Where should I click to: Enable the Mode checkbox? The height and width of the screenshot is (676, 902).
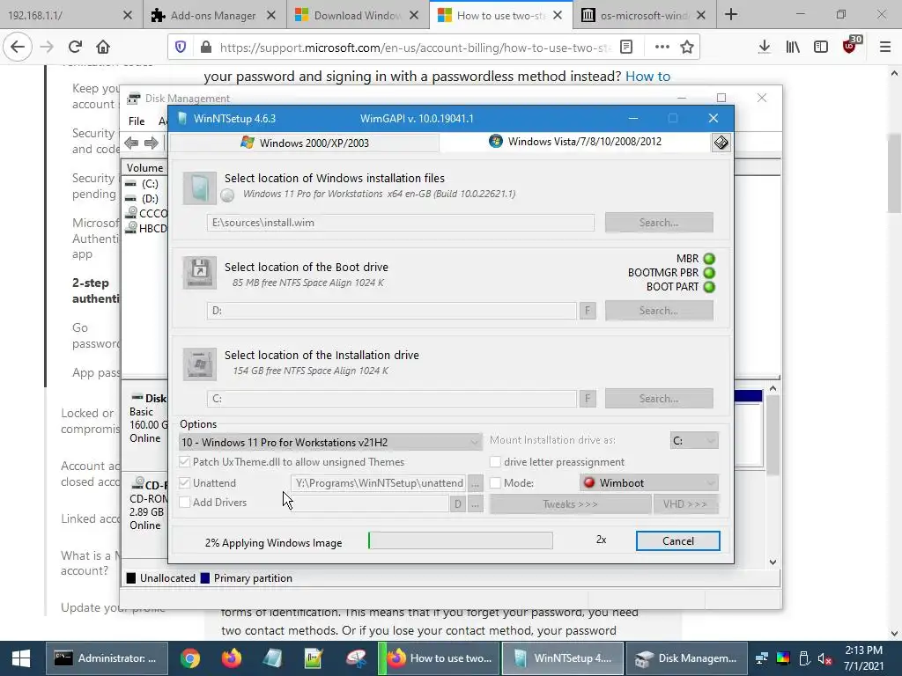[x=495, y=483]
